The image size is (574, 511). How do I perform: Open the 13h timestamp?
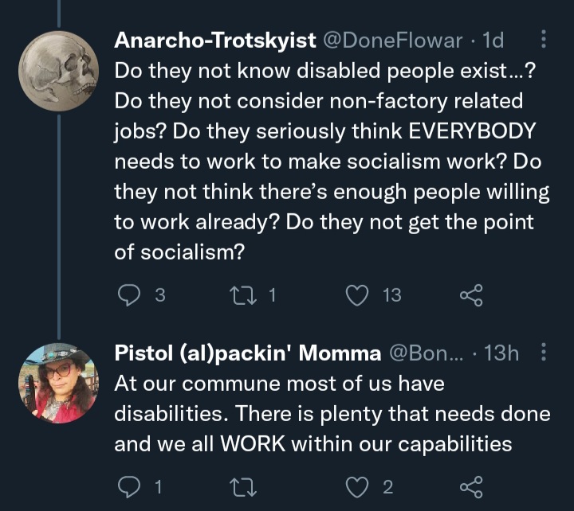501,353
